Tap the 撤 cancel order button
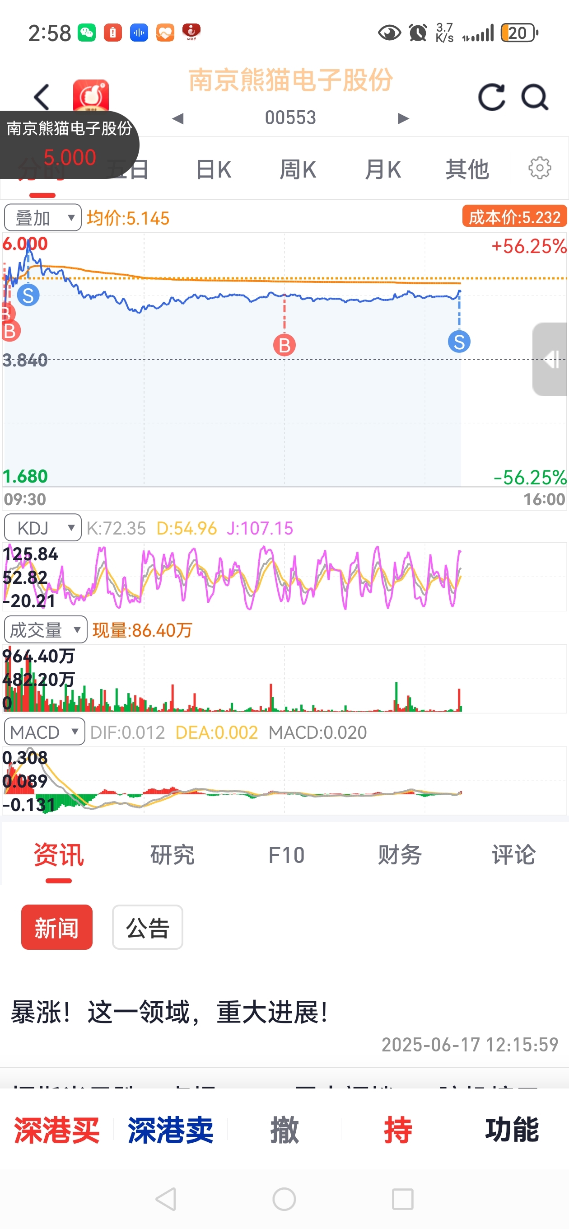Image resolution: width=569 pixels, height=1229 pixels. coord(284,1130)
